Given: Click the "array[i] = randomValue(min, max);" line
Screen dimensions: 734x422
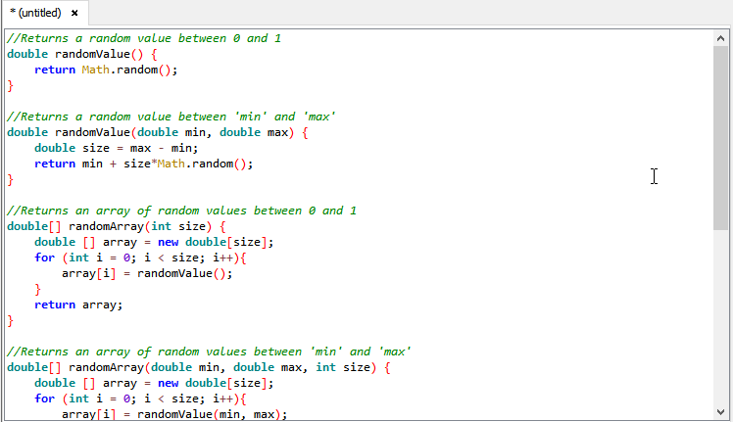Looking at the screenshot, I should 174,414.
